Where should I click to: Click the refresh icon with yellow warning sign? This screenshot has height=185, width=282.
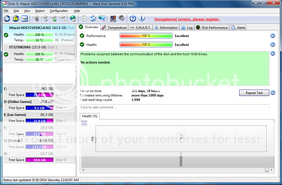[16, 19]
